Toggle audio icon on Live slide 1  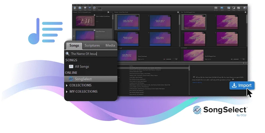[x=204, y=16]
